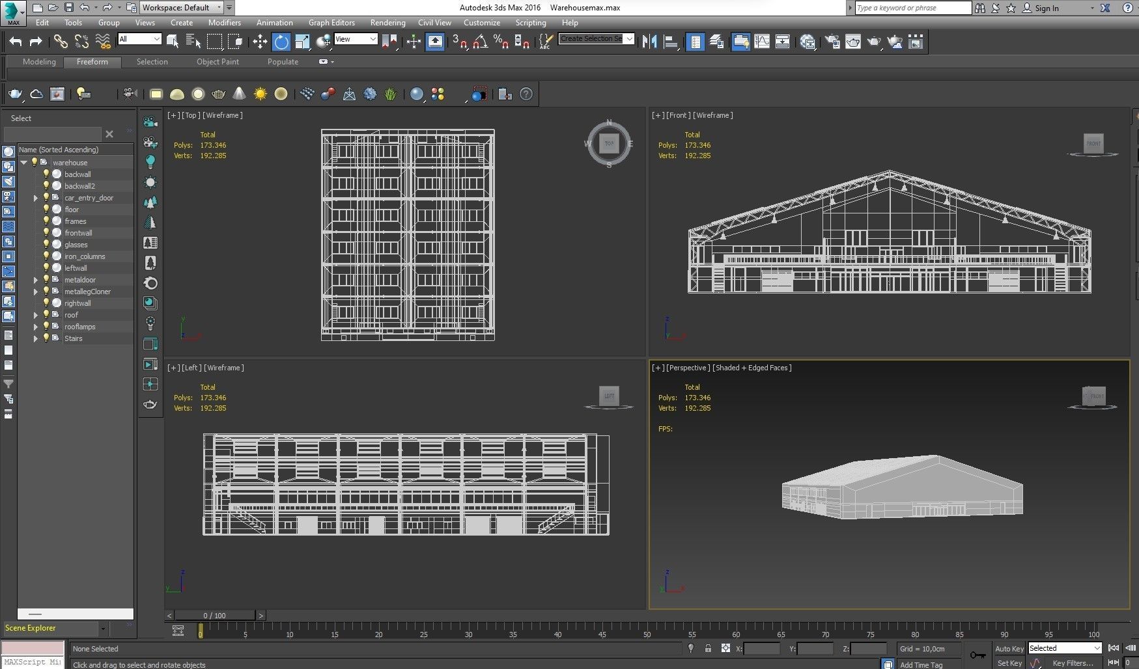Click the Redo arrow in main toolbar

coord(36,42)
